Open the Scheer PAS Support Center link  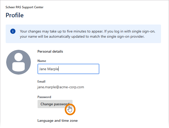tap(24, 7)
